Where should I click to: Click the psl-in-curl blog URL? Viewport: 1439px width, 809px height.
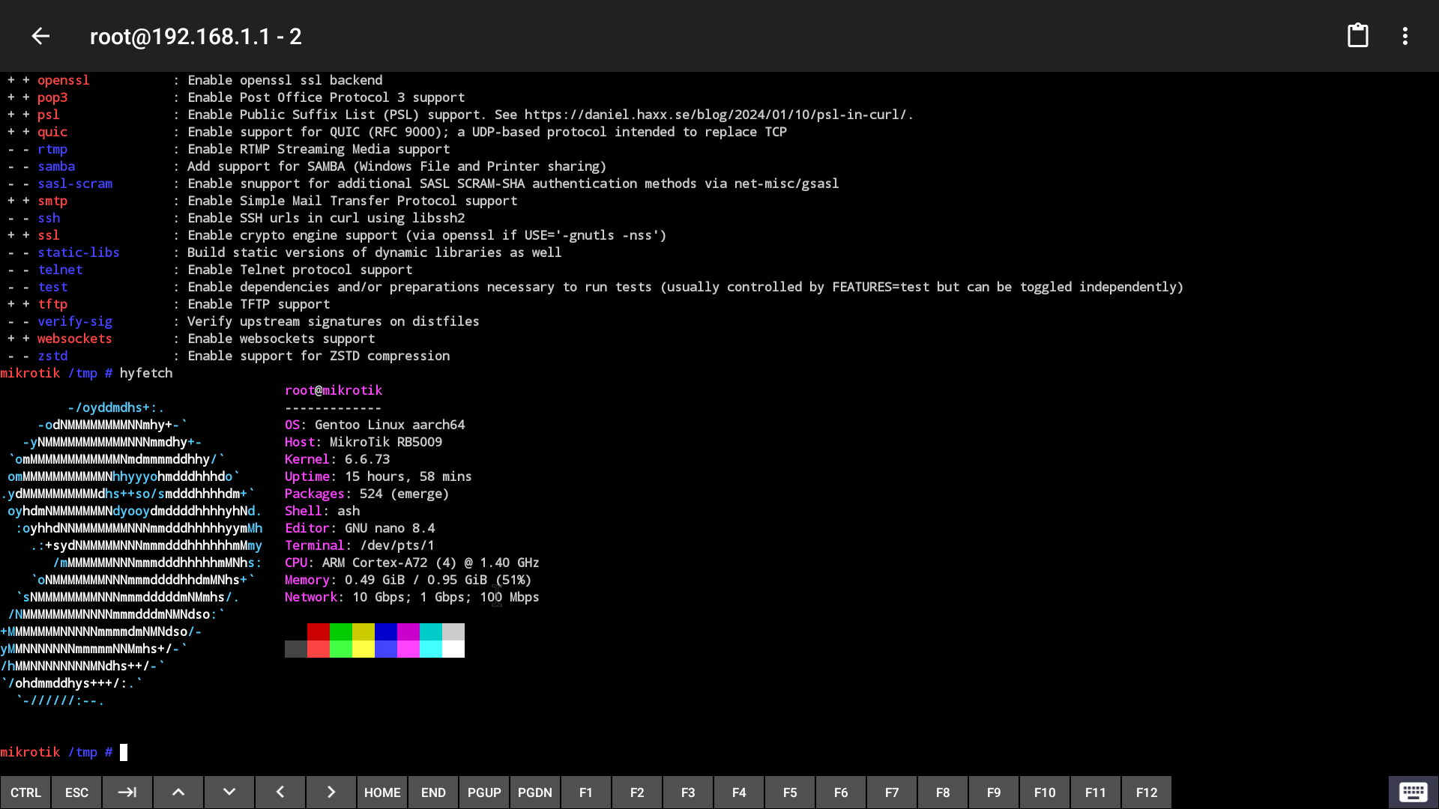point(715,115)
